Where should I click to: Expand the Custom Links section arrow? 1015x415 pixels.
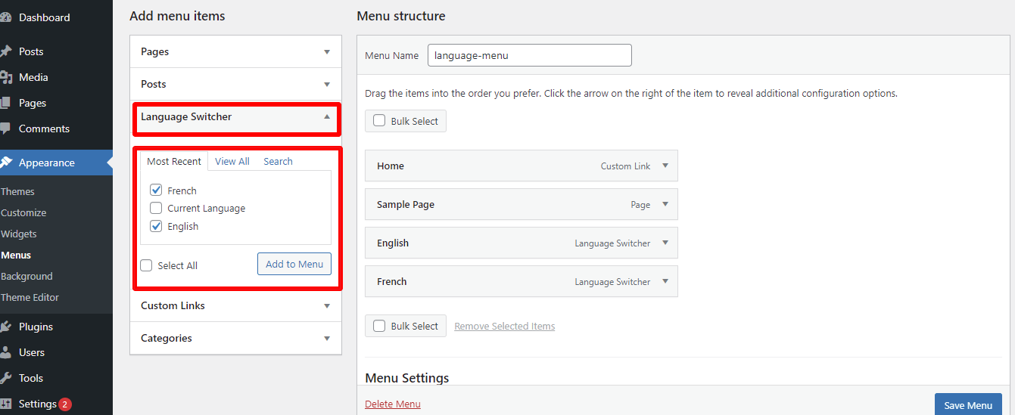tap(327, 306)
